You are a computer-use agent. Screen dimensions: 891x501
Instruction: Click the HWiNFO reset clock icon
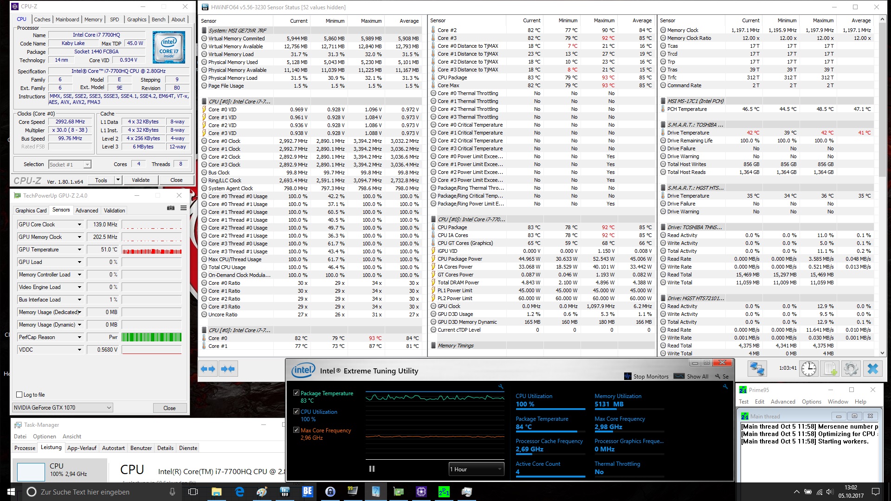[x=808, y=369]
